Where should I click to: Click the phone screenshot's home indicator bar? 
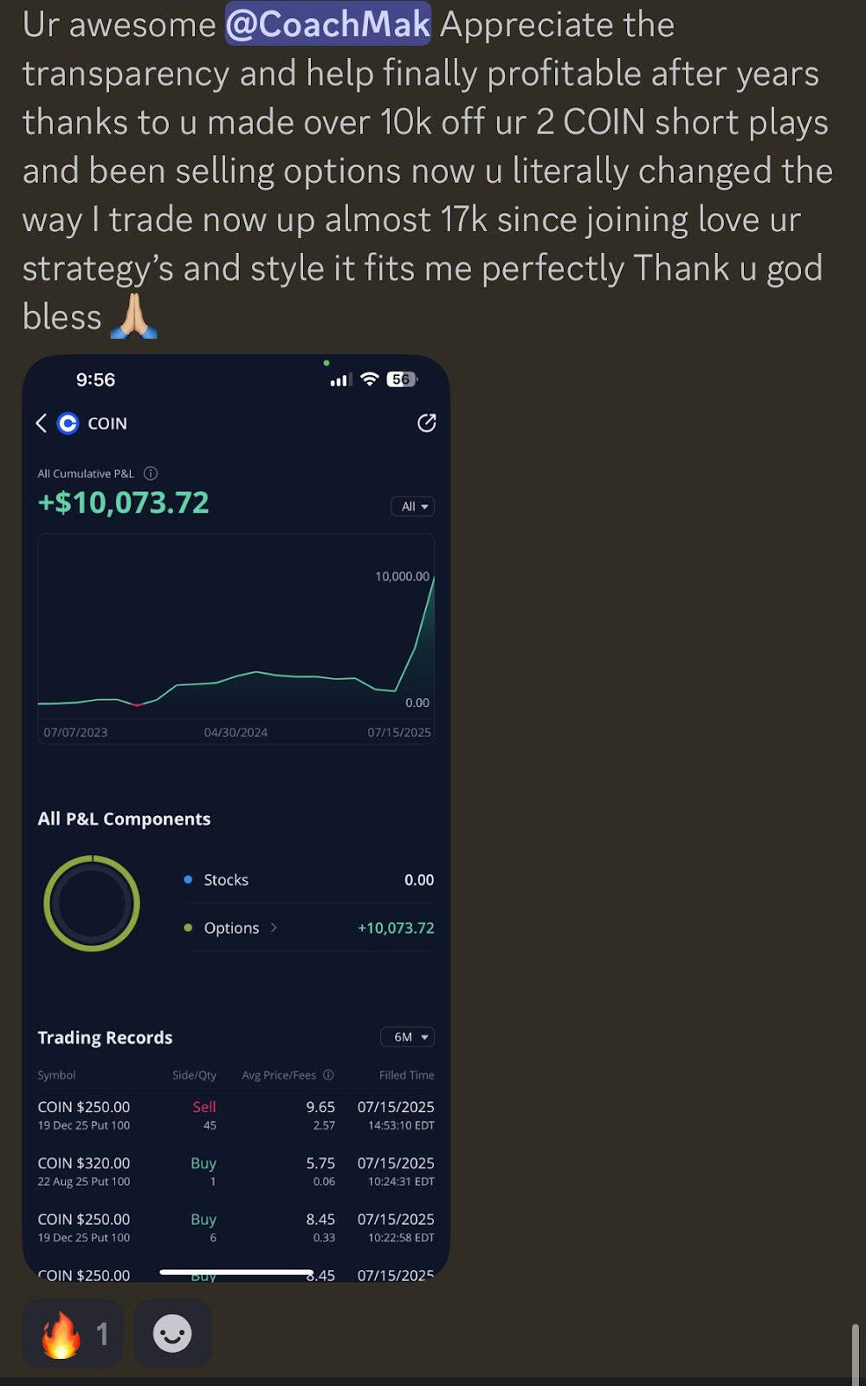236,1273
